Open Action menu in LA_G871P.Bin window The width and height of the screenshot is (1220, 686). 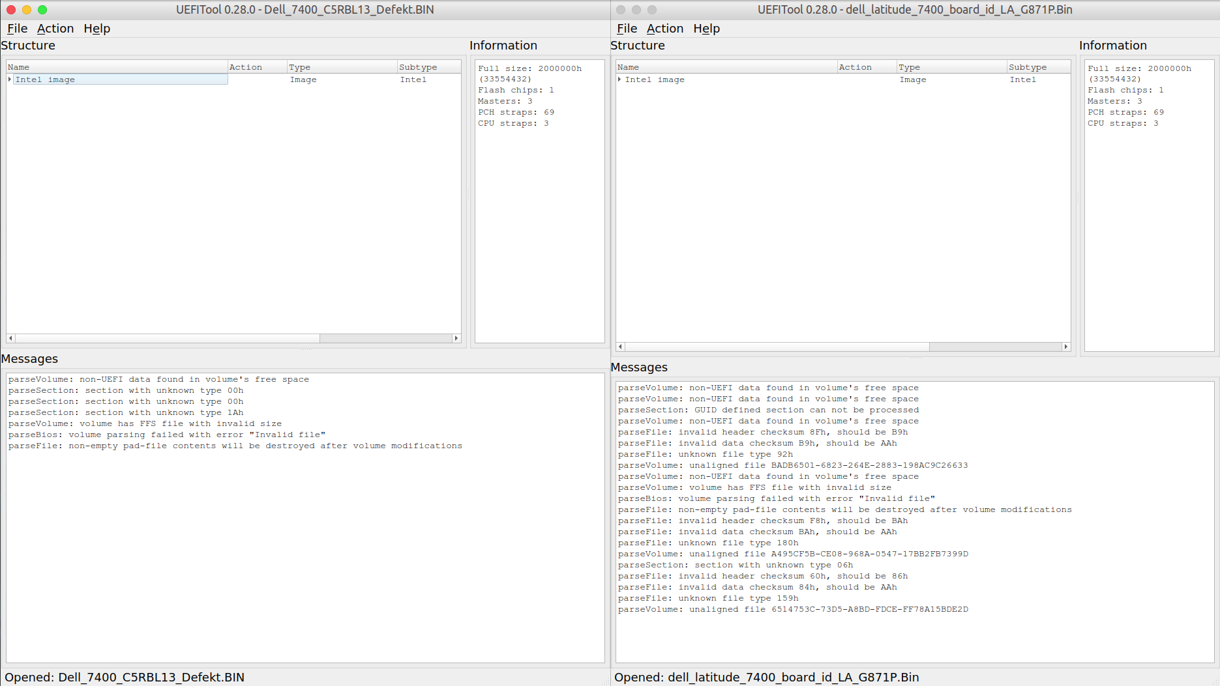coord(665,29)
